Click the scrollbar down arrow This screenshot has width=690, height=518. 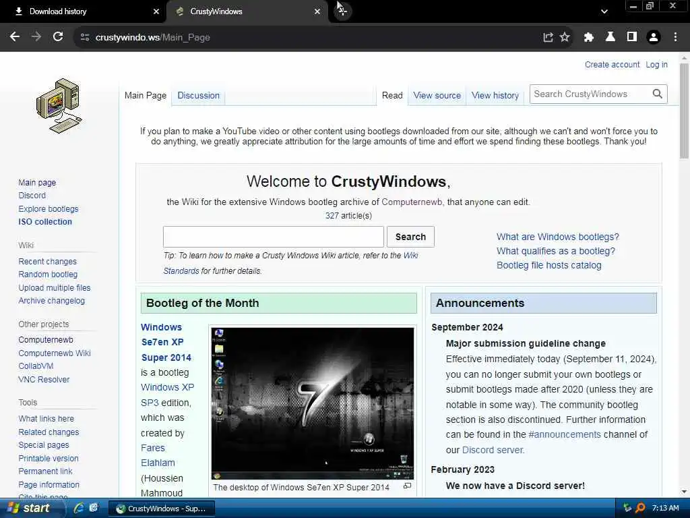[684, 492]
